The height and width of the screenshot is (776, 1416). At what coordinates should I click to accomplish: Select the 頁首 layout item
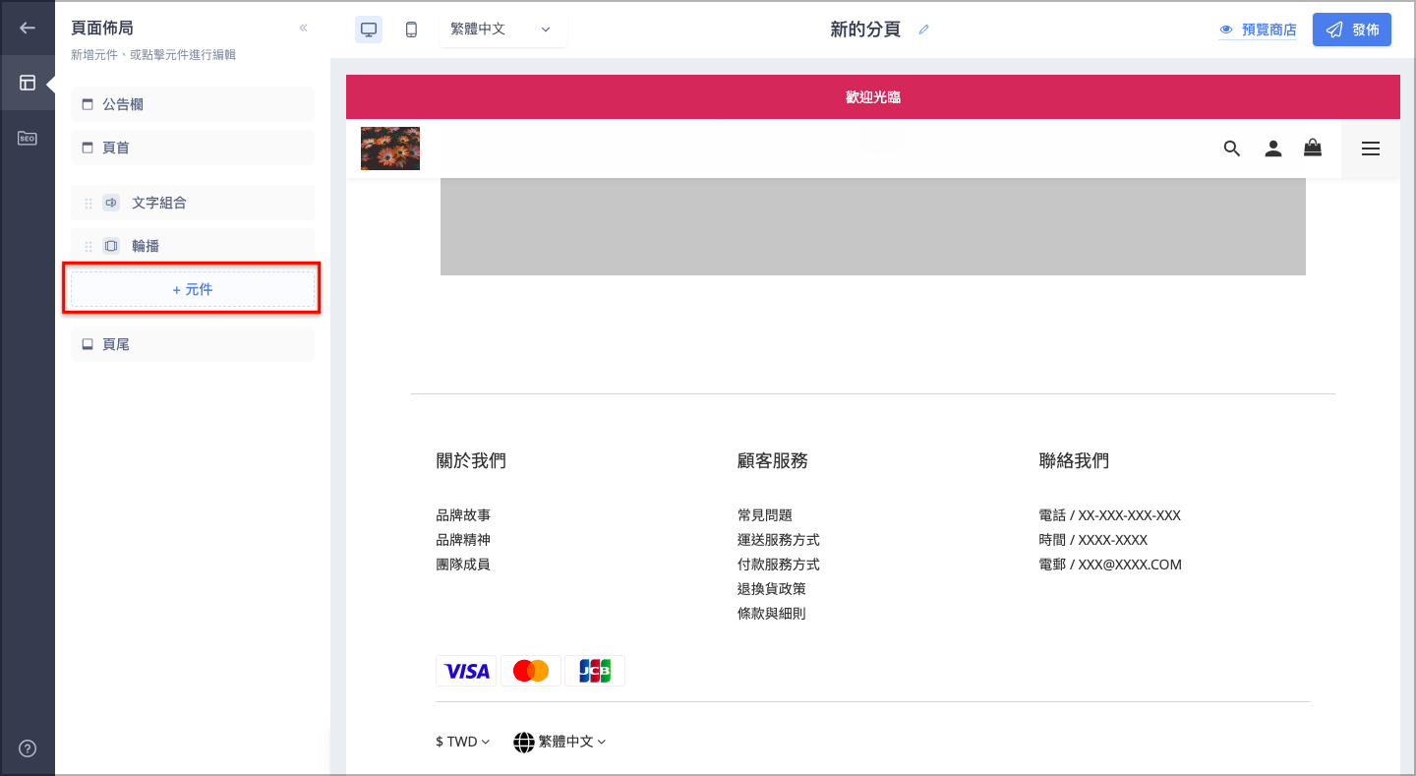pos(193,148)
